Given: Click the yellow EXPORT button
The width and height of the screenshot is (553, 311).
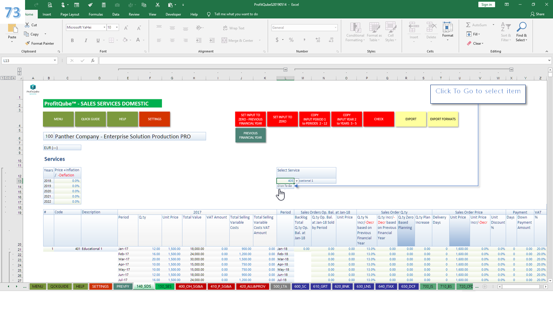Looking at the screenshot, I should [x=411, y=119].
